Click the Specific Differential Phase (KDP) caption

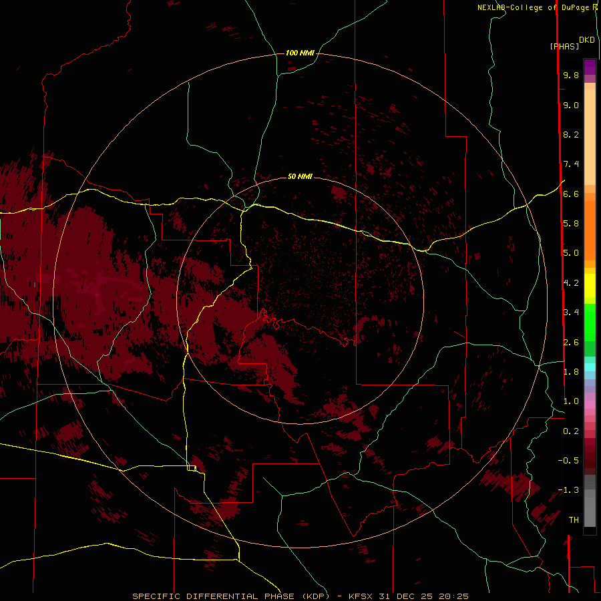[x=231, y=596]
